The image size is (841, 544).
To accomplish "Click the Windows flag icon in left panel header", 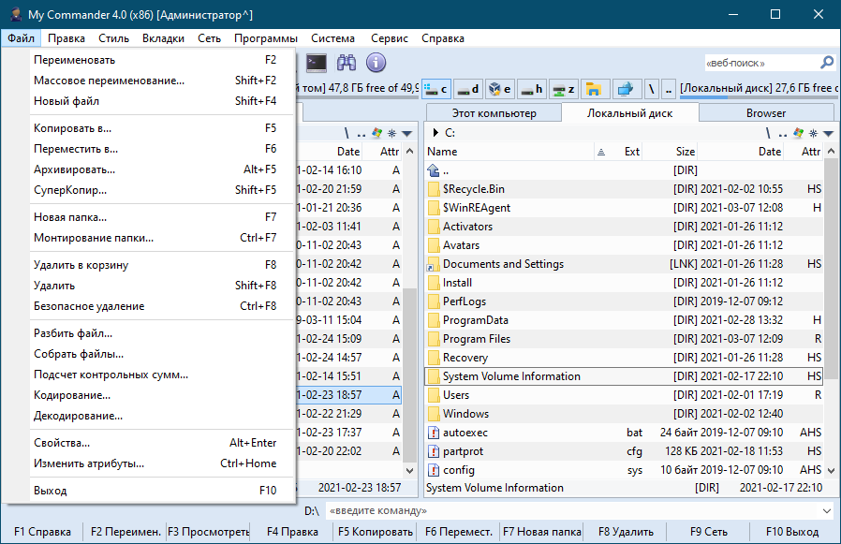I will (377, 133).
